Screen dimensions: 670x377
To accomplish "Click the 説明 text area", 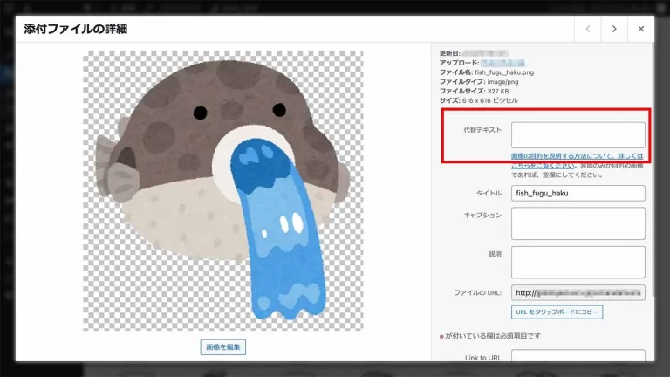I will 578,262.
